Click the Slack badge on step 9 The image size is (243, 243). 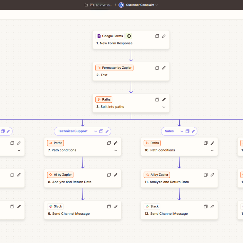[56, 207]
